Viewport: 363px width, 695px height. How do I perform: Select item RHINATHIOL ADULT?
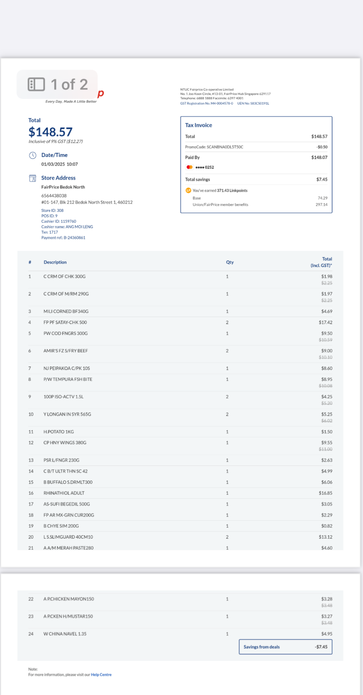tap(64, 493)
